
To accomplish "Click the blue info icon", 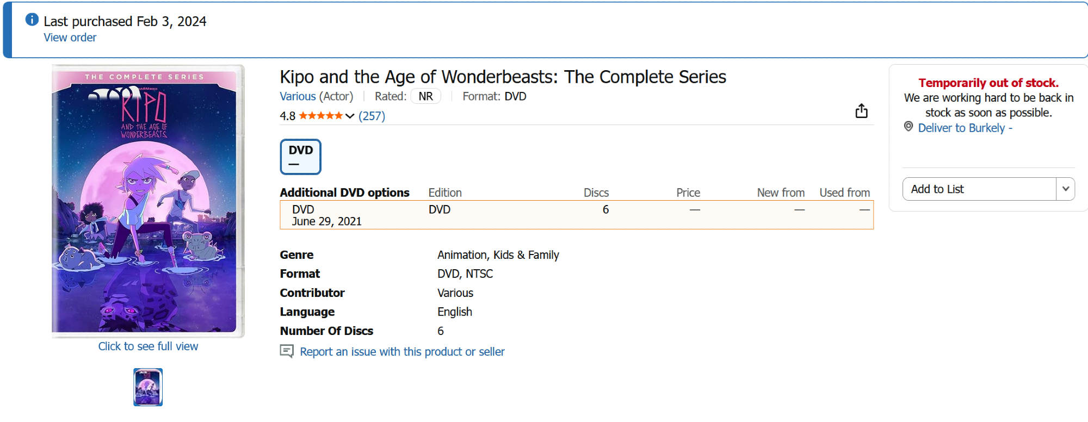I will point(32,20).
